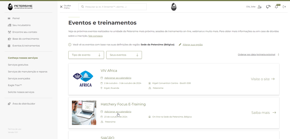Click Visite o site for VIV Africa
The height and width of the screenshot is (139, 290).
(x=263, y=79)
